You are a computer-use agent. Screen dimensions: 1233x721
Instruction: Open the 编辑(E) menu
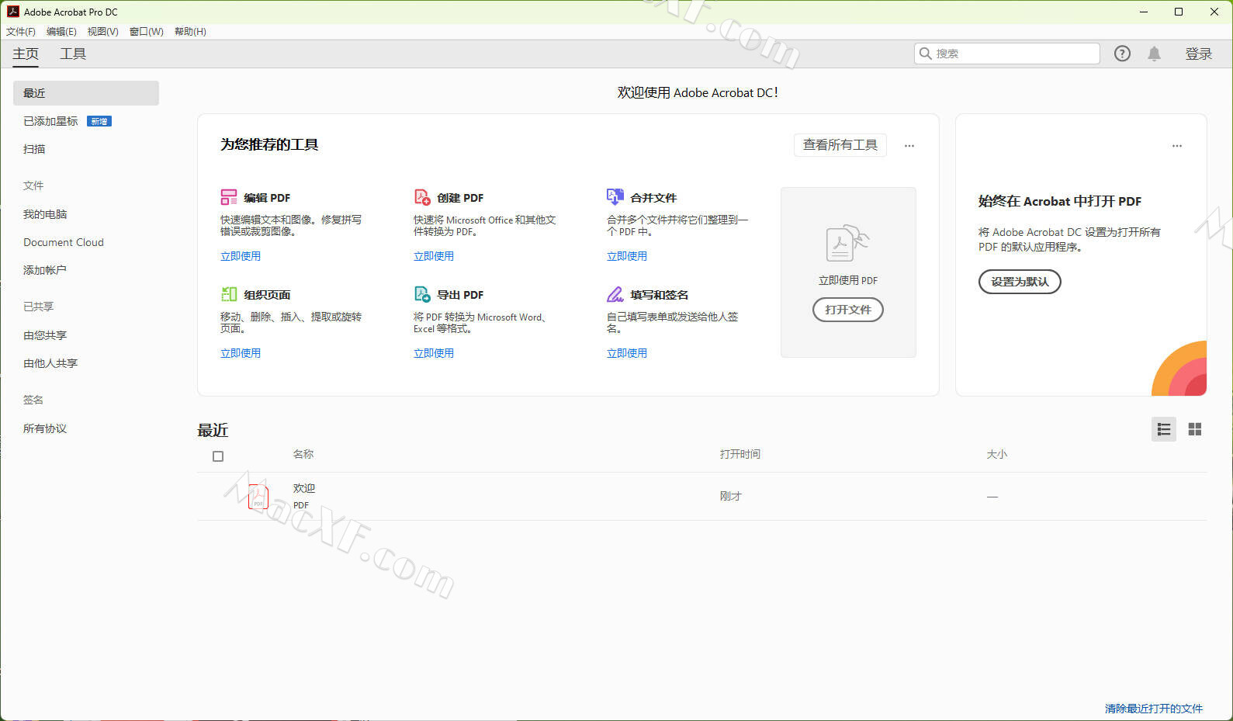tap(61, 32)
